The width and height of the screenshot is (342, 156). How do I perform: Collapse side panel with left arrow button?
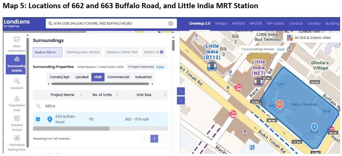pyautogui.click(x=180, y=100)
